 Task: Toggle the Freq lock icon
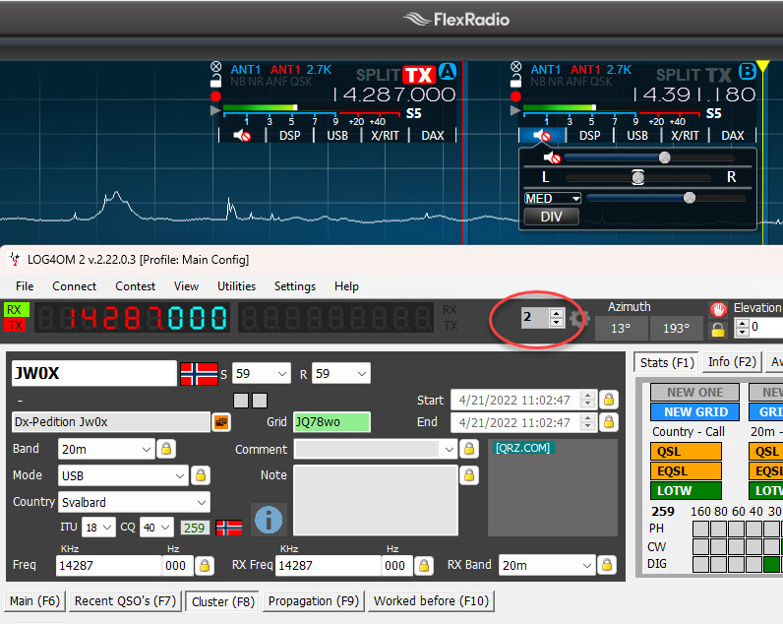pyautogui.click(x=205, y=566)
